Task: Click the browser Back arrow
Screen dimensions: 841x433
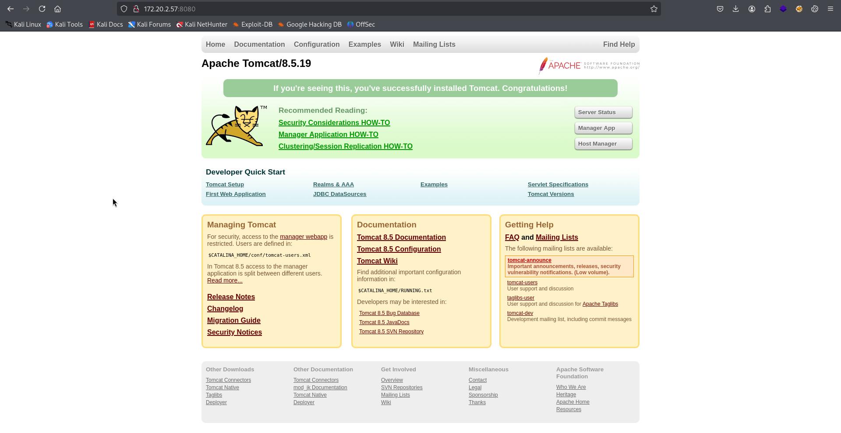Action: (11, 9)
